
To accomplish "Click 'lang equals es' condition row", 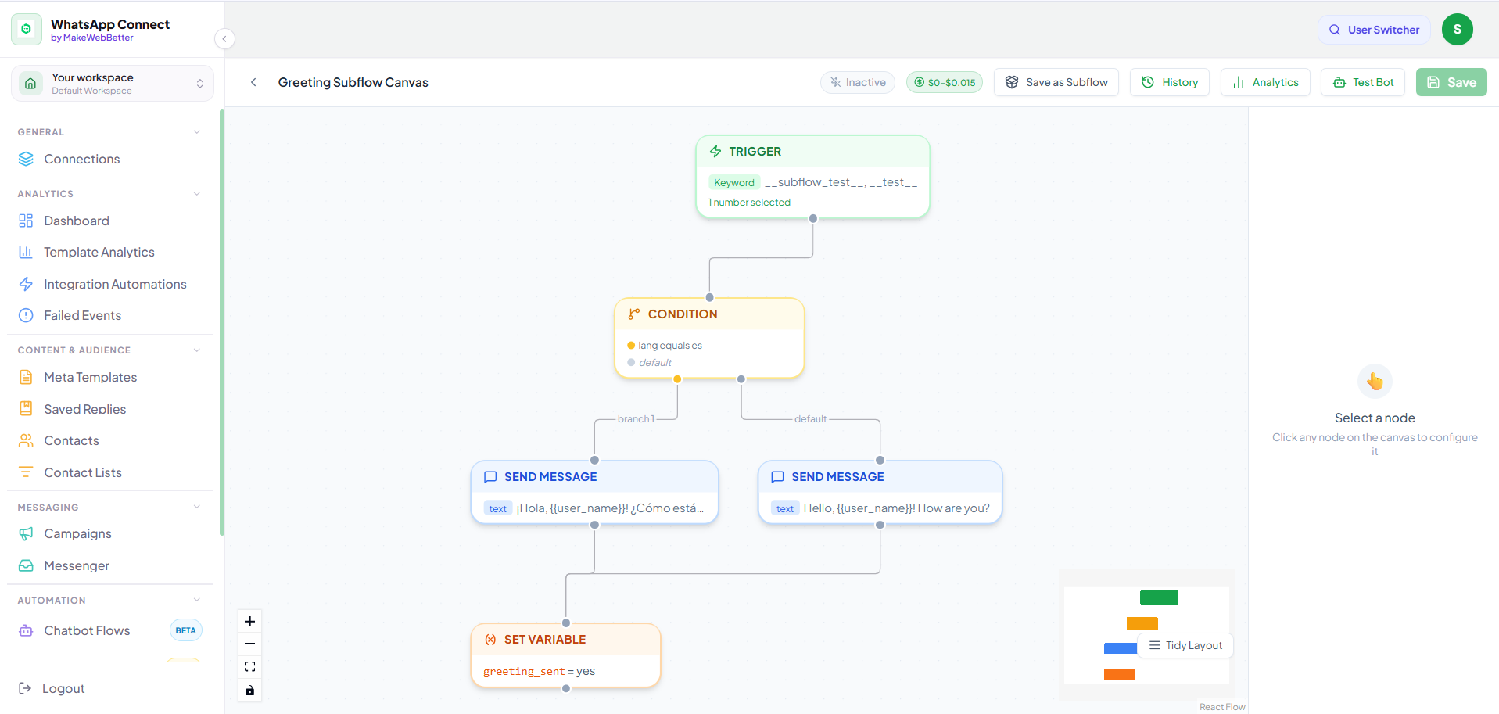I will pos(665,346).
